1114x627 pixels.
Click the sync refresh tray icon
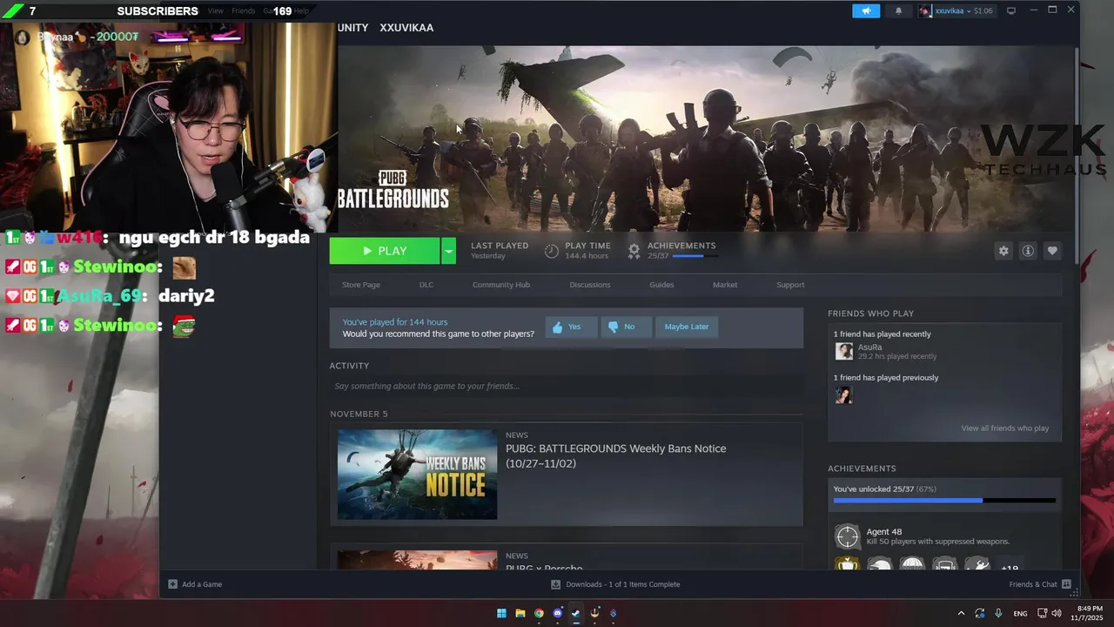pyautogui.click(x=980, y=613)
